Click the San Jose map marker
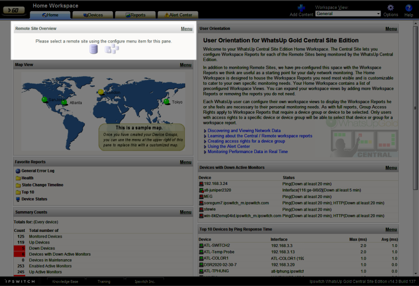 44,100
